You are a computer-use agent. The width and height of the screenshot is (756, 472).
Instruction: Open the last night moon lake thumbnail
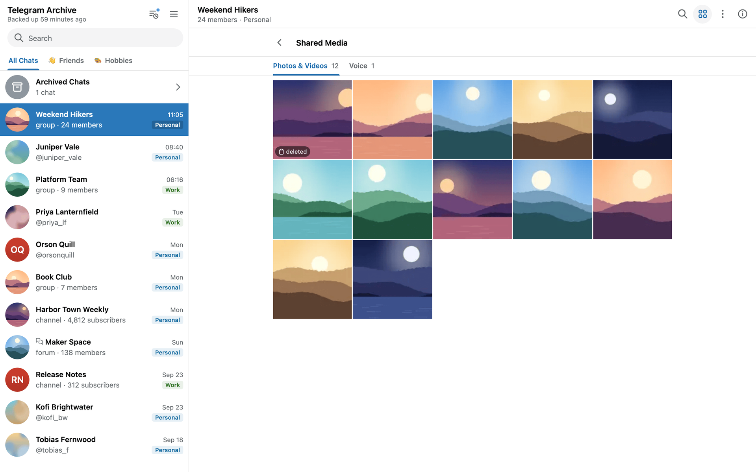[x=392, y=280]
